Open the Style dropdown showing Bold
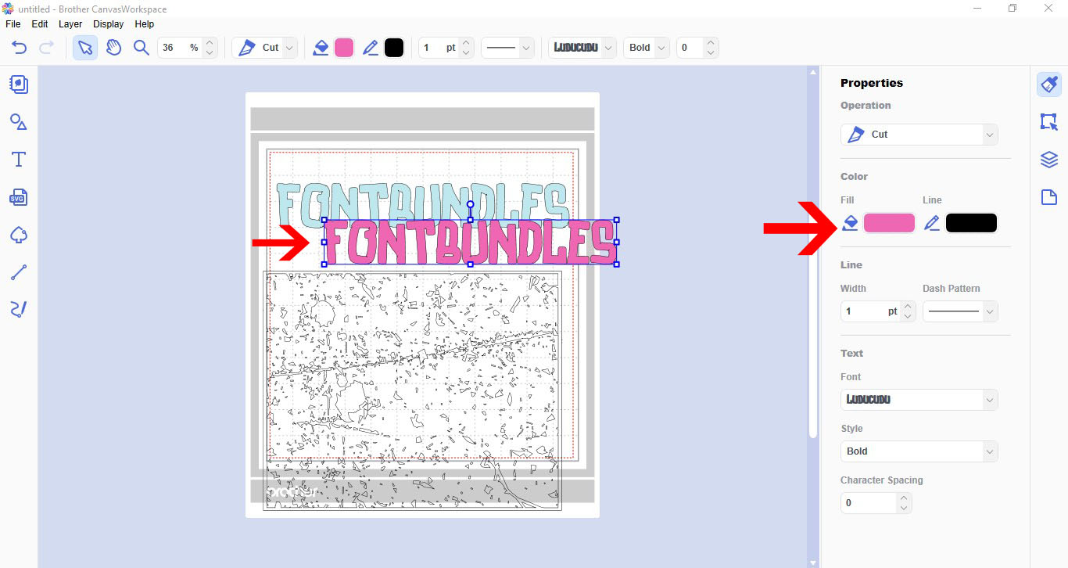This screenshot has height=568, width=1068. click(x=919, y=451)
